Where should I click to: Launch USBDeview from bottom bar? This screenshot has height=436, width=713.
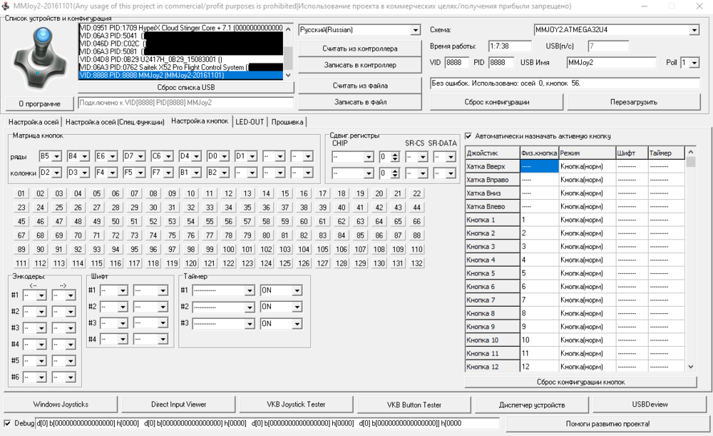[x=650, y=405]
